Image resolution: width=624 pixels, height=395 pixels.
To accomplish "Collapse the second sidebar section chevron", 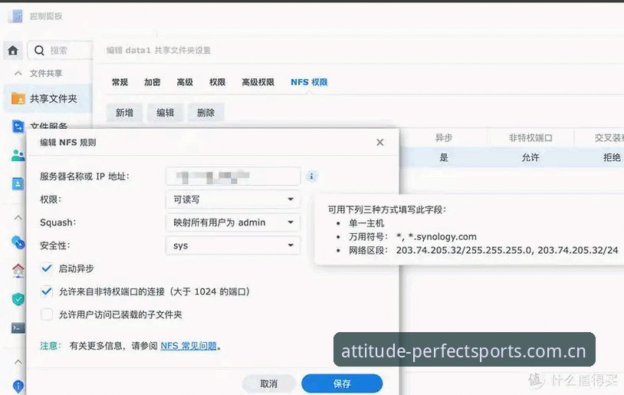I will click(x=18, y=218).
